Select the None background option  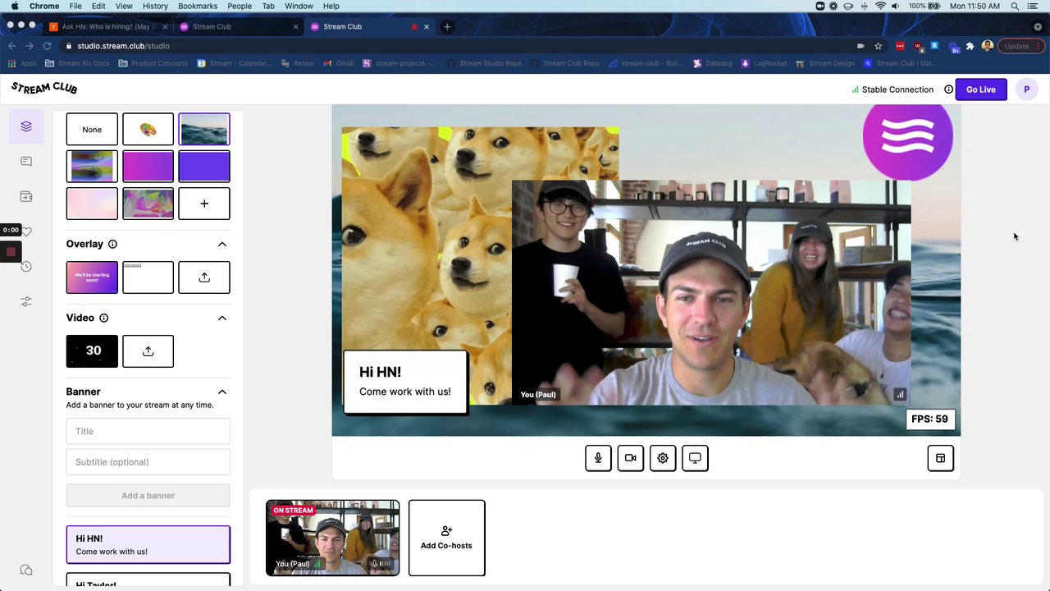tap(92, 130)
